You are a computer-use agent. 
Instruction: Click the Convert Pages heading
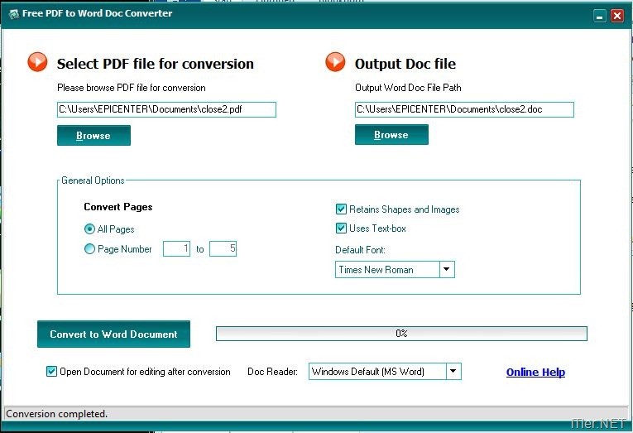click(x=118, y=207)
